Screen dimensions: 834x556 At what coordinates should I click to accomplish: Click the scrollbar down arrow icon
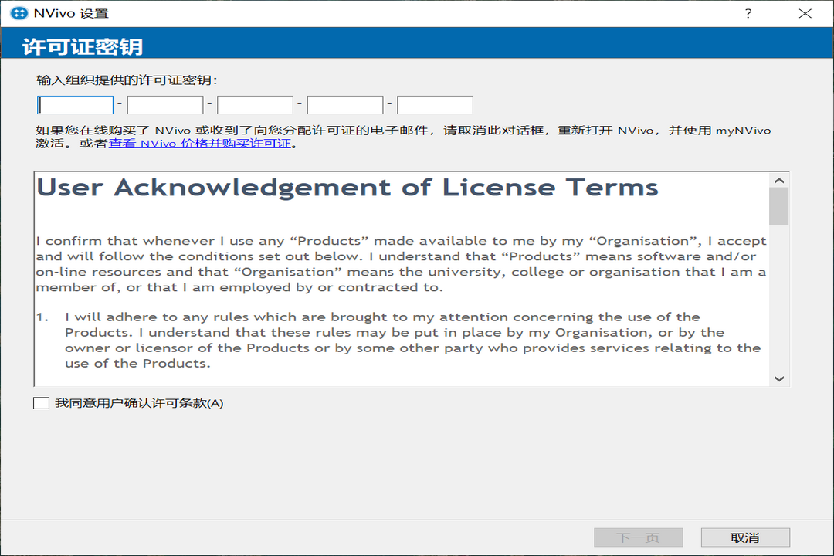(780, 378)
